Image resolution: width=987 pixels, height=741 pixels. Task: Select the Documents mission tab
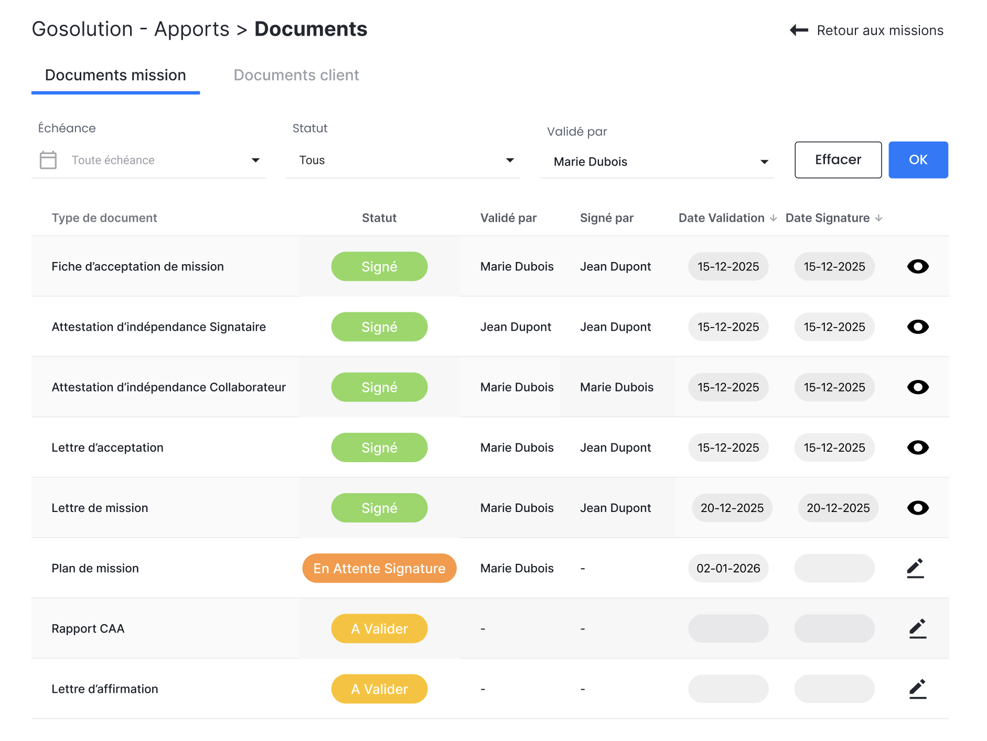(x=115, y=75)
